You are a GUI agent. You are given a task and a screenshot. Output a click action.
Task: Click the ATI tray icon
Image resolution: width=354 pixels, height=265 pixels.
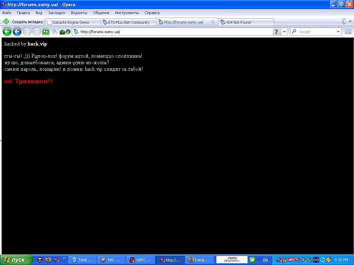(291, 260)
